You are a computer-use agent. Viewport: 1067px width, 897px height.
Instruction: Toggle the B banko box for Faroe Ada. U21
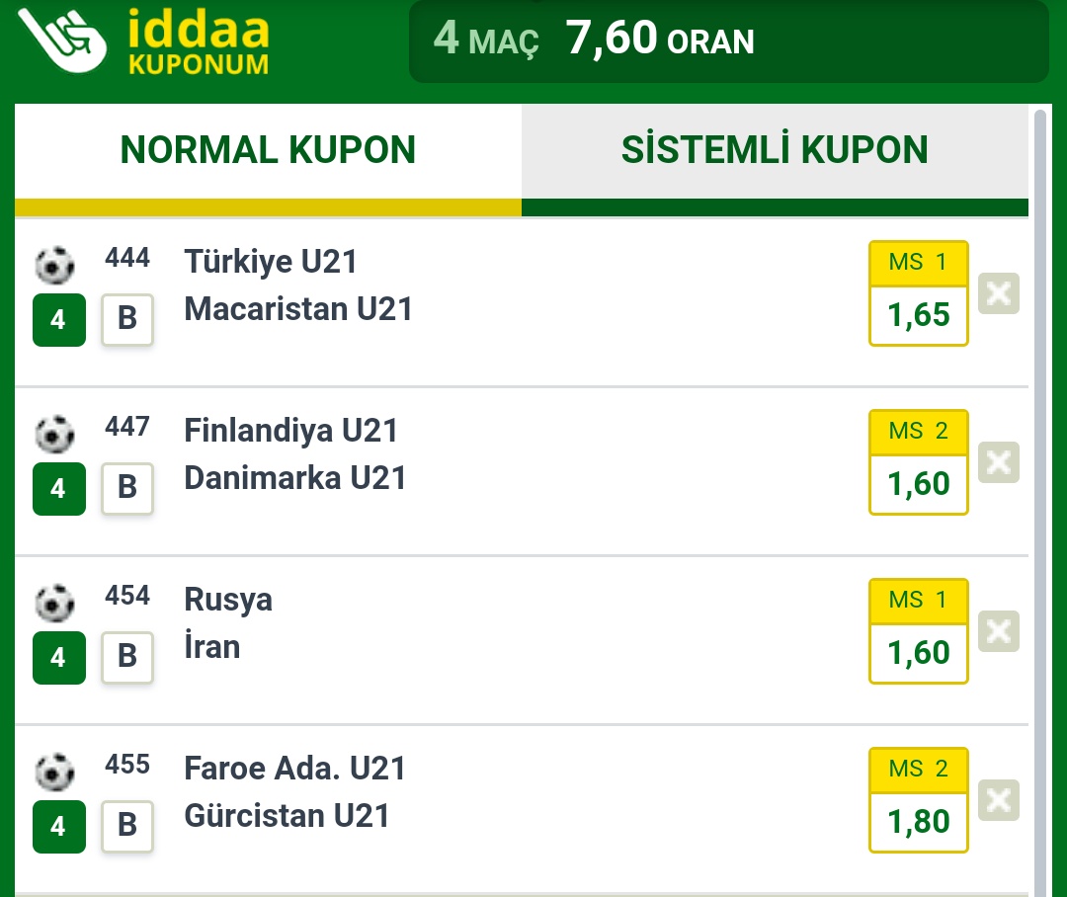pyautogui.click(x=127, y=826)
